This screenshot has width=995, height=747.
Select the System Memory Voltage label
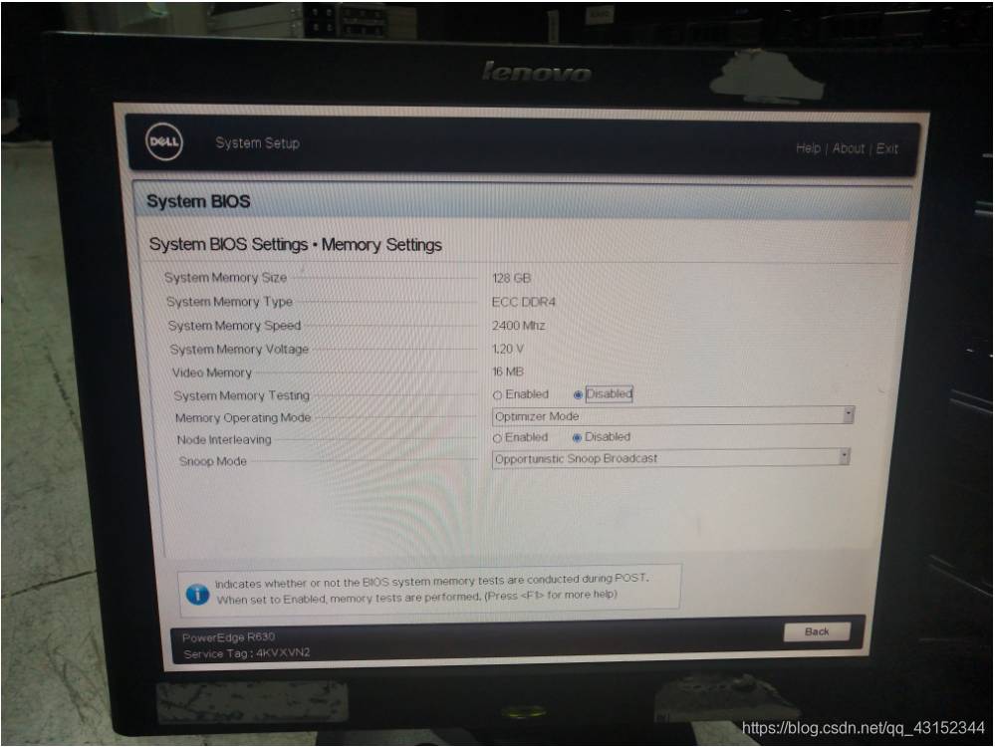(x=239, y=350)
